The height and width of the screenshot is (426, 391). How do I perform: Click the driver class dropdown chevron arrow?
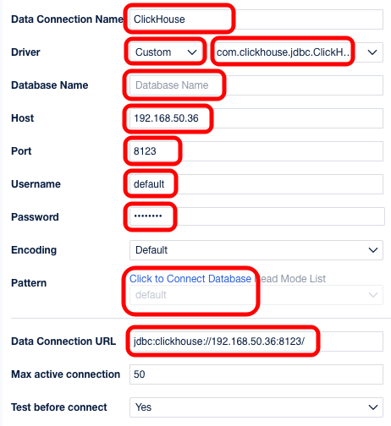(x=372, y=52)
